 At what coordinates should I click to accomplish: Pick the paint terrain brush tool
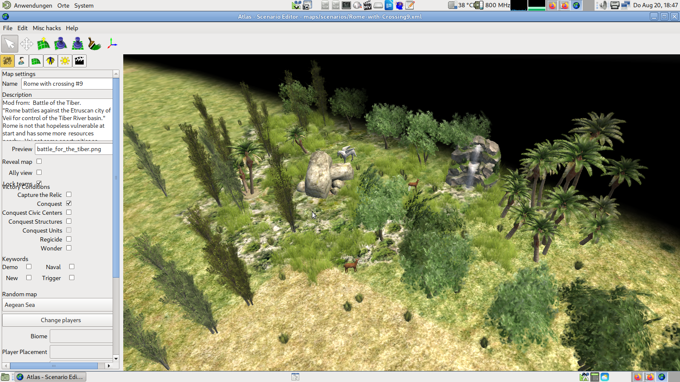[95, 44]
